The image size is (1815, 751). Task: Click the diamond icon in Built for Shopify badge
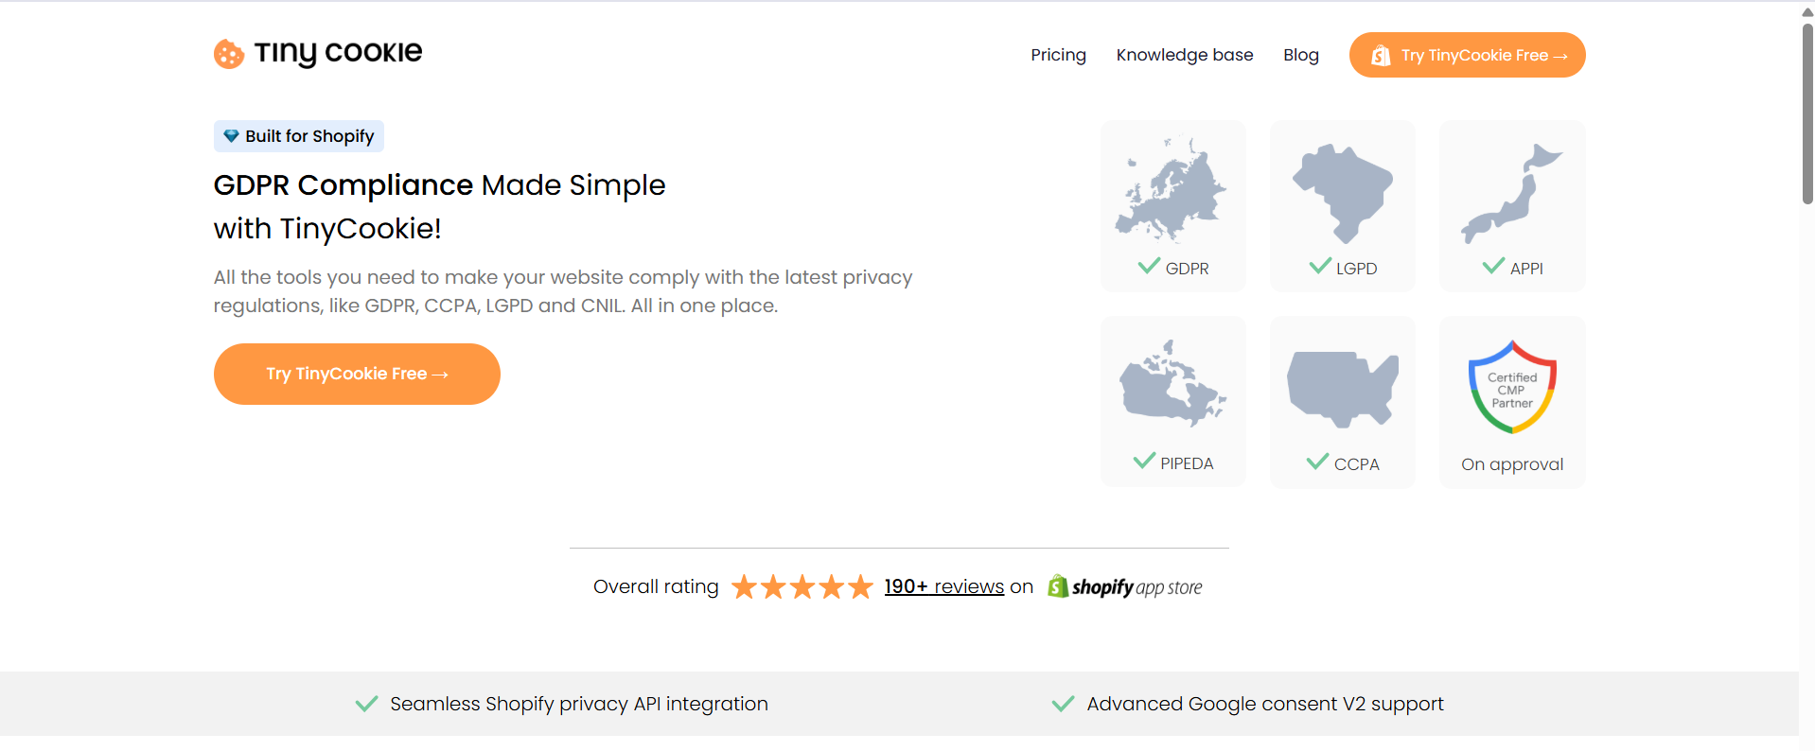(231, 136)
